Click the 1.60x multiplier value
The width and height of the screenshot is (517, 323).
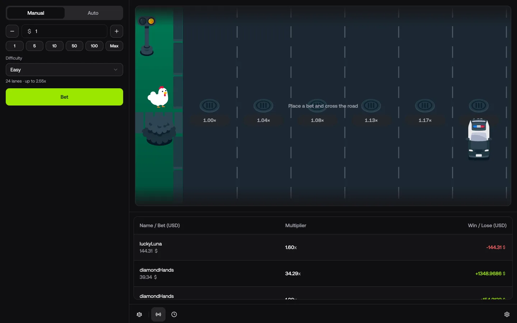click(x=291, y=247)
